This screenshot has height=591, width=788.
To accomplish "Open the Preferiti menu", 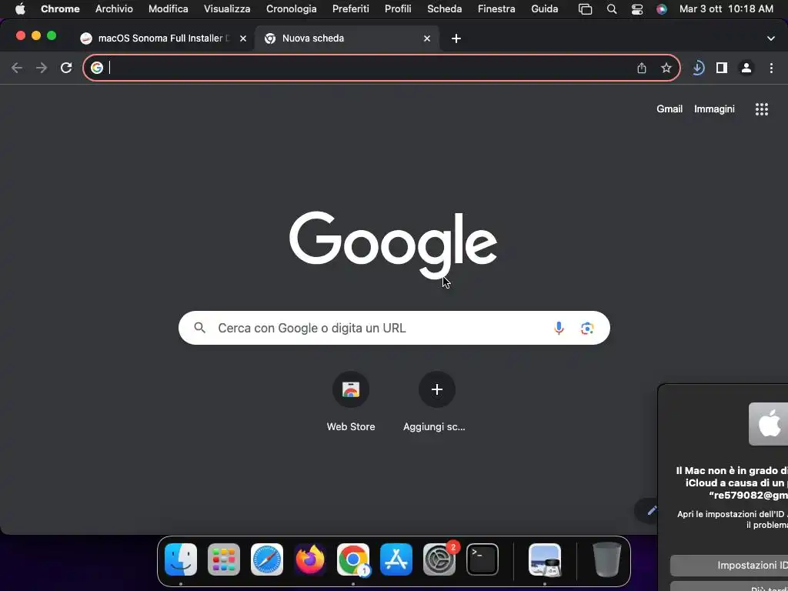I will (x=351, y=9).
